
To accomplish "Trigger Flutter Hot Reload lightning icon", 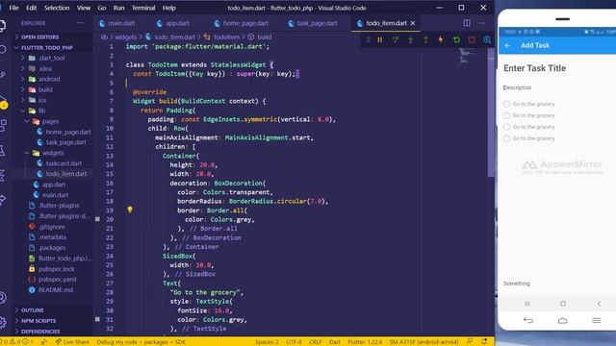I will [441, 39].
